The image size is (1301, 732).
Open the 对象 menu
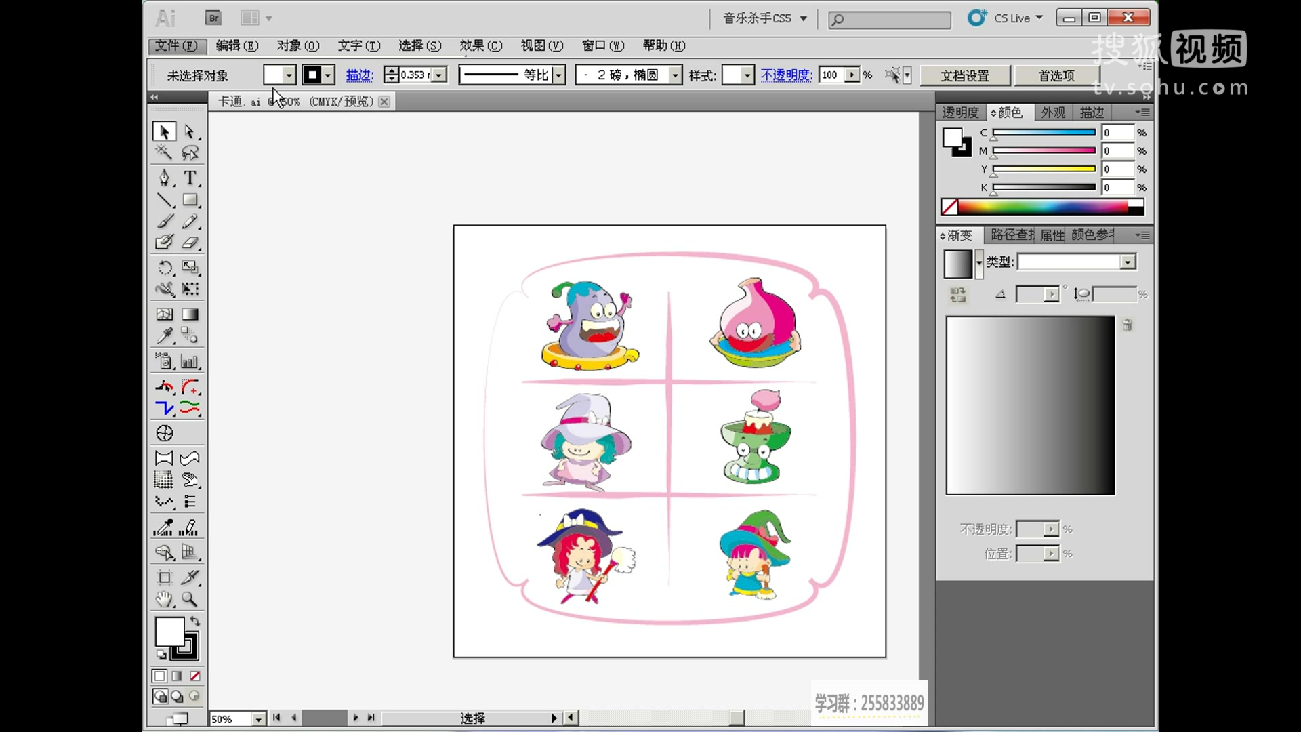pos(298,45)
